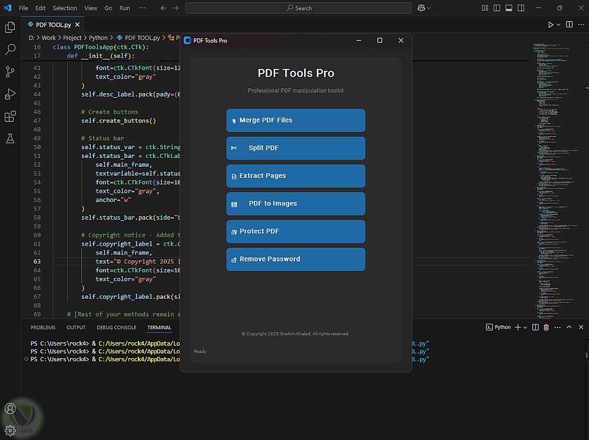The image size is (589, 440).
Task: Open the Source Control view
Action: point(10,72)
